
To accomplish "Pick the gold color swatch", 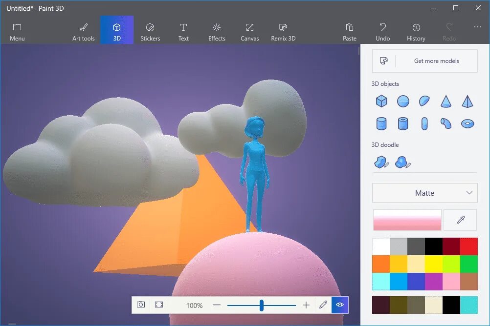I will (x=399, y=264).
